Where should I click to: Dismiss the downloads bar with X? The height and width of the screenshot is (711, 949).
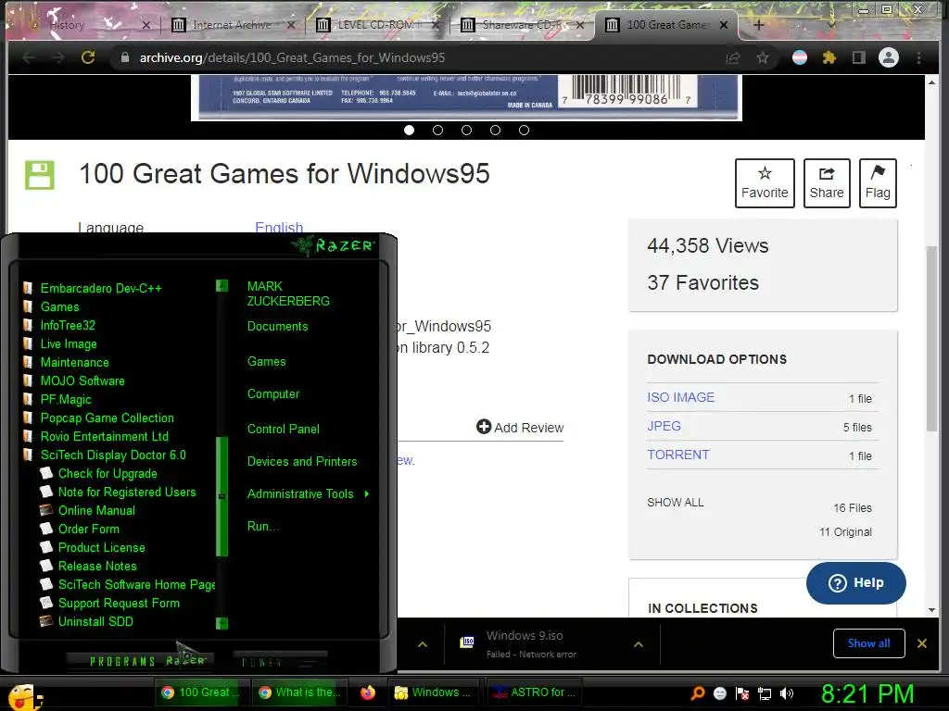pyautogui.click(x=922, y=643)
